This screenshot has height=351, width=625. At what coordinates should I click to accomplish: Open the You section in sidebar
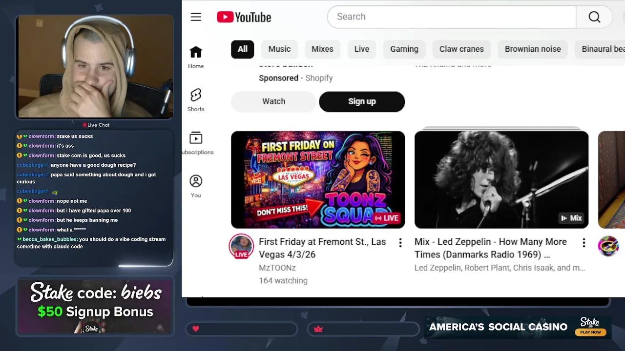(x=196, y=186)
